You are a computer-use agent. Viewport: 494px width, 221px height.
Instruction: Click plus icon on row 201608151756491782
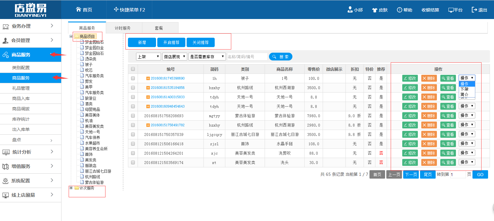[148, 125]
